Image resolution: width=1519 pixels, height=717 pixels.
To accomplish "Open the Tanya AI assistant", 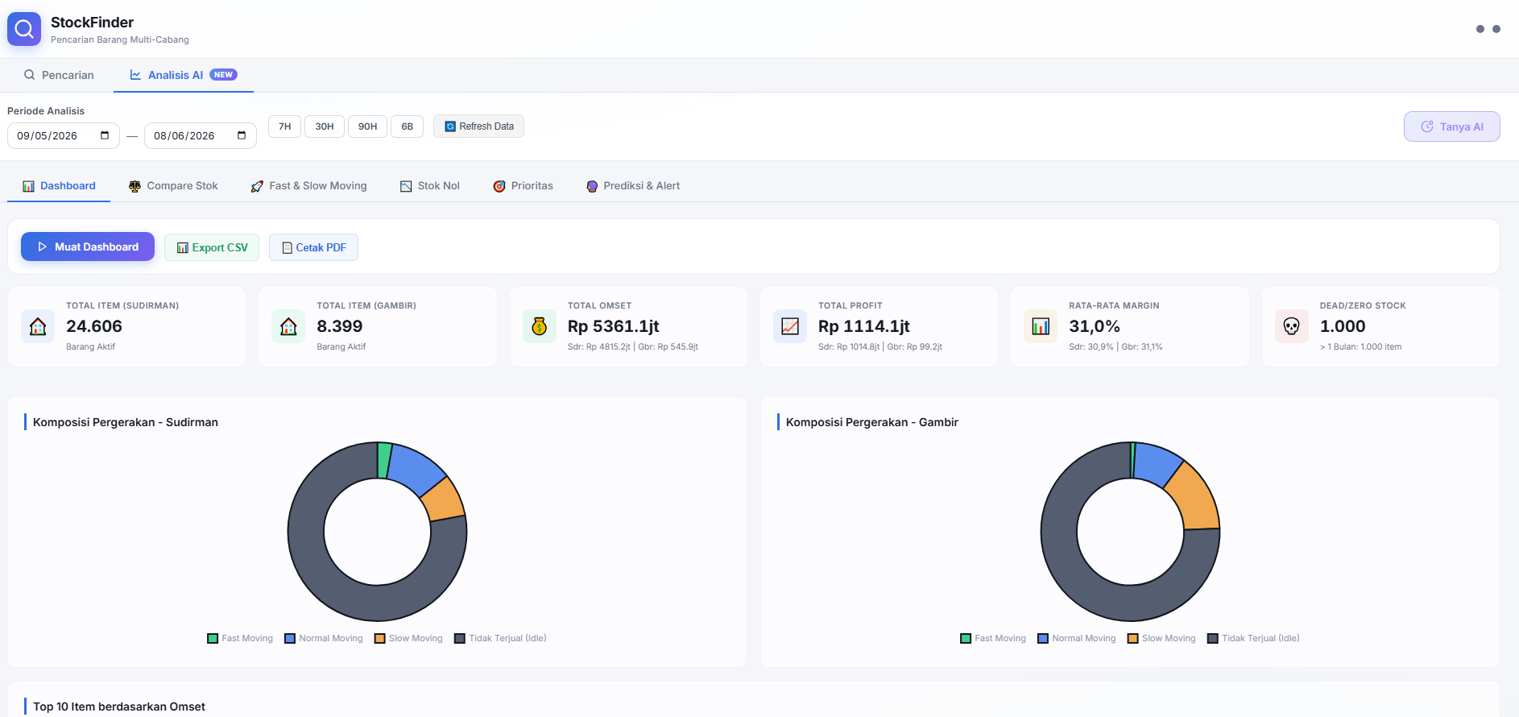I will [x=1452, y=126].
